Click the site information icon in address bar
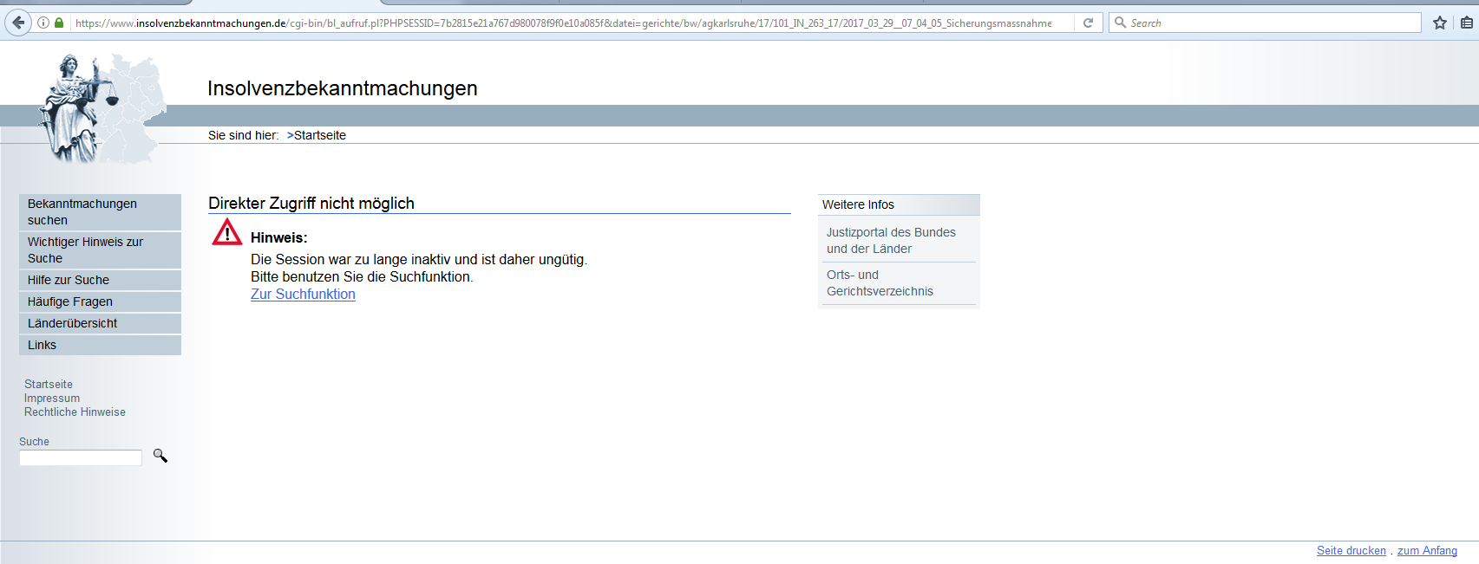The image size is (1479, 564). [x=43, y=23]
